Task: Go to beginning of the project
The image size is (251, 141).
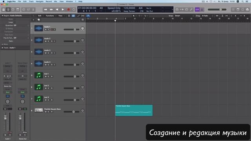Action: pyautogui.click(x=57, y=9)
